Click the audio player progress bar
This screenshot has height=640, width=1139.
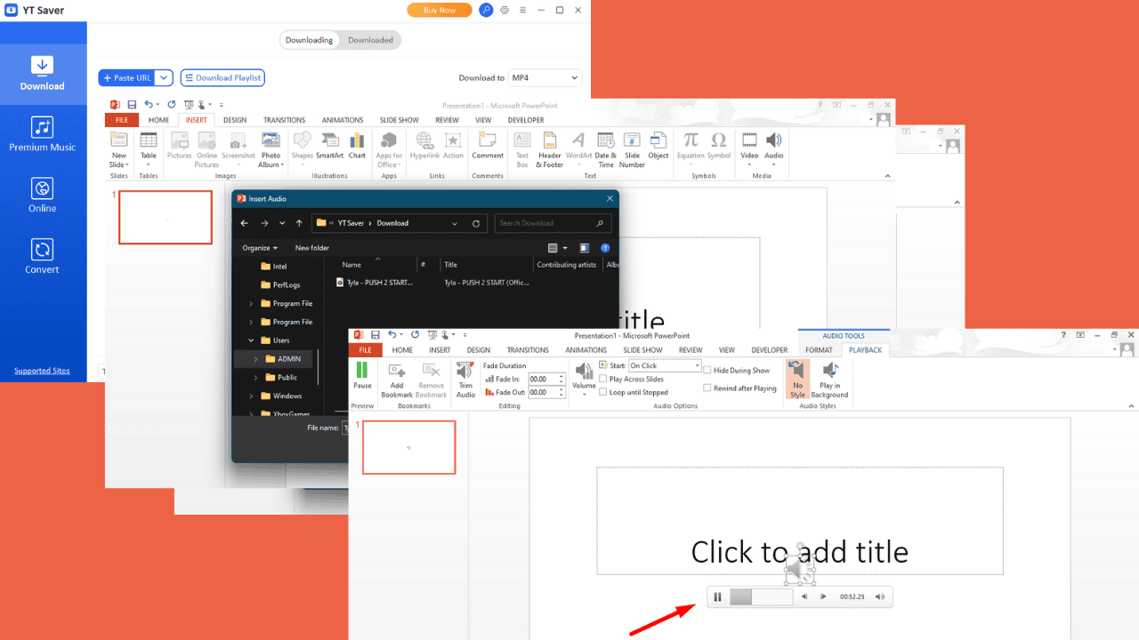click(x=761, y=596)
